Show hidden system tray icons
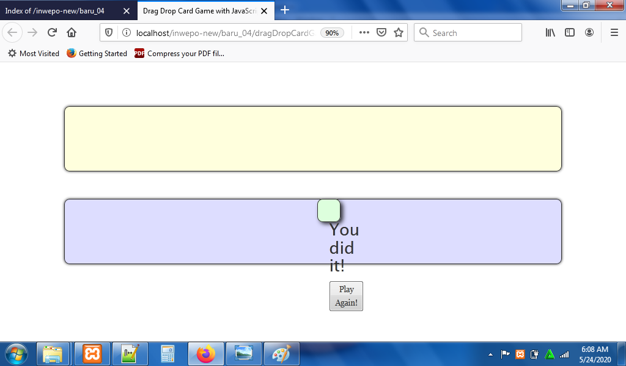Screen dimensions: 626x366 click(490, 354)
